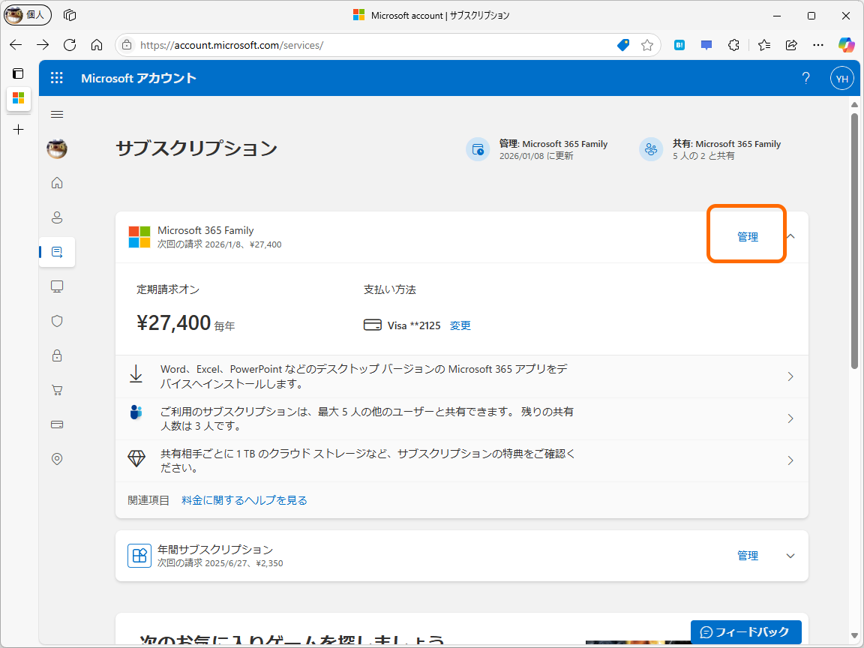864x648 pixels.
Task: Open 料金に関するヘルプを見る link
Action: click(244, 499)
